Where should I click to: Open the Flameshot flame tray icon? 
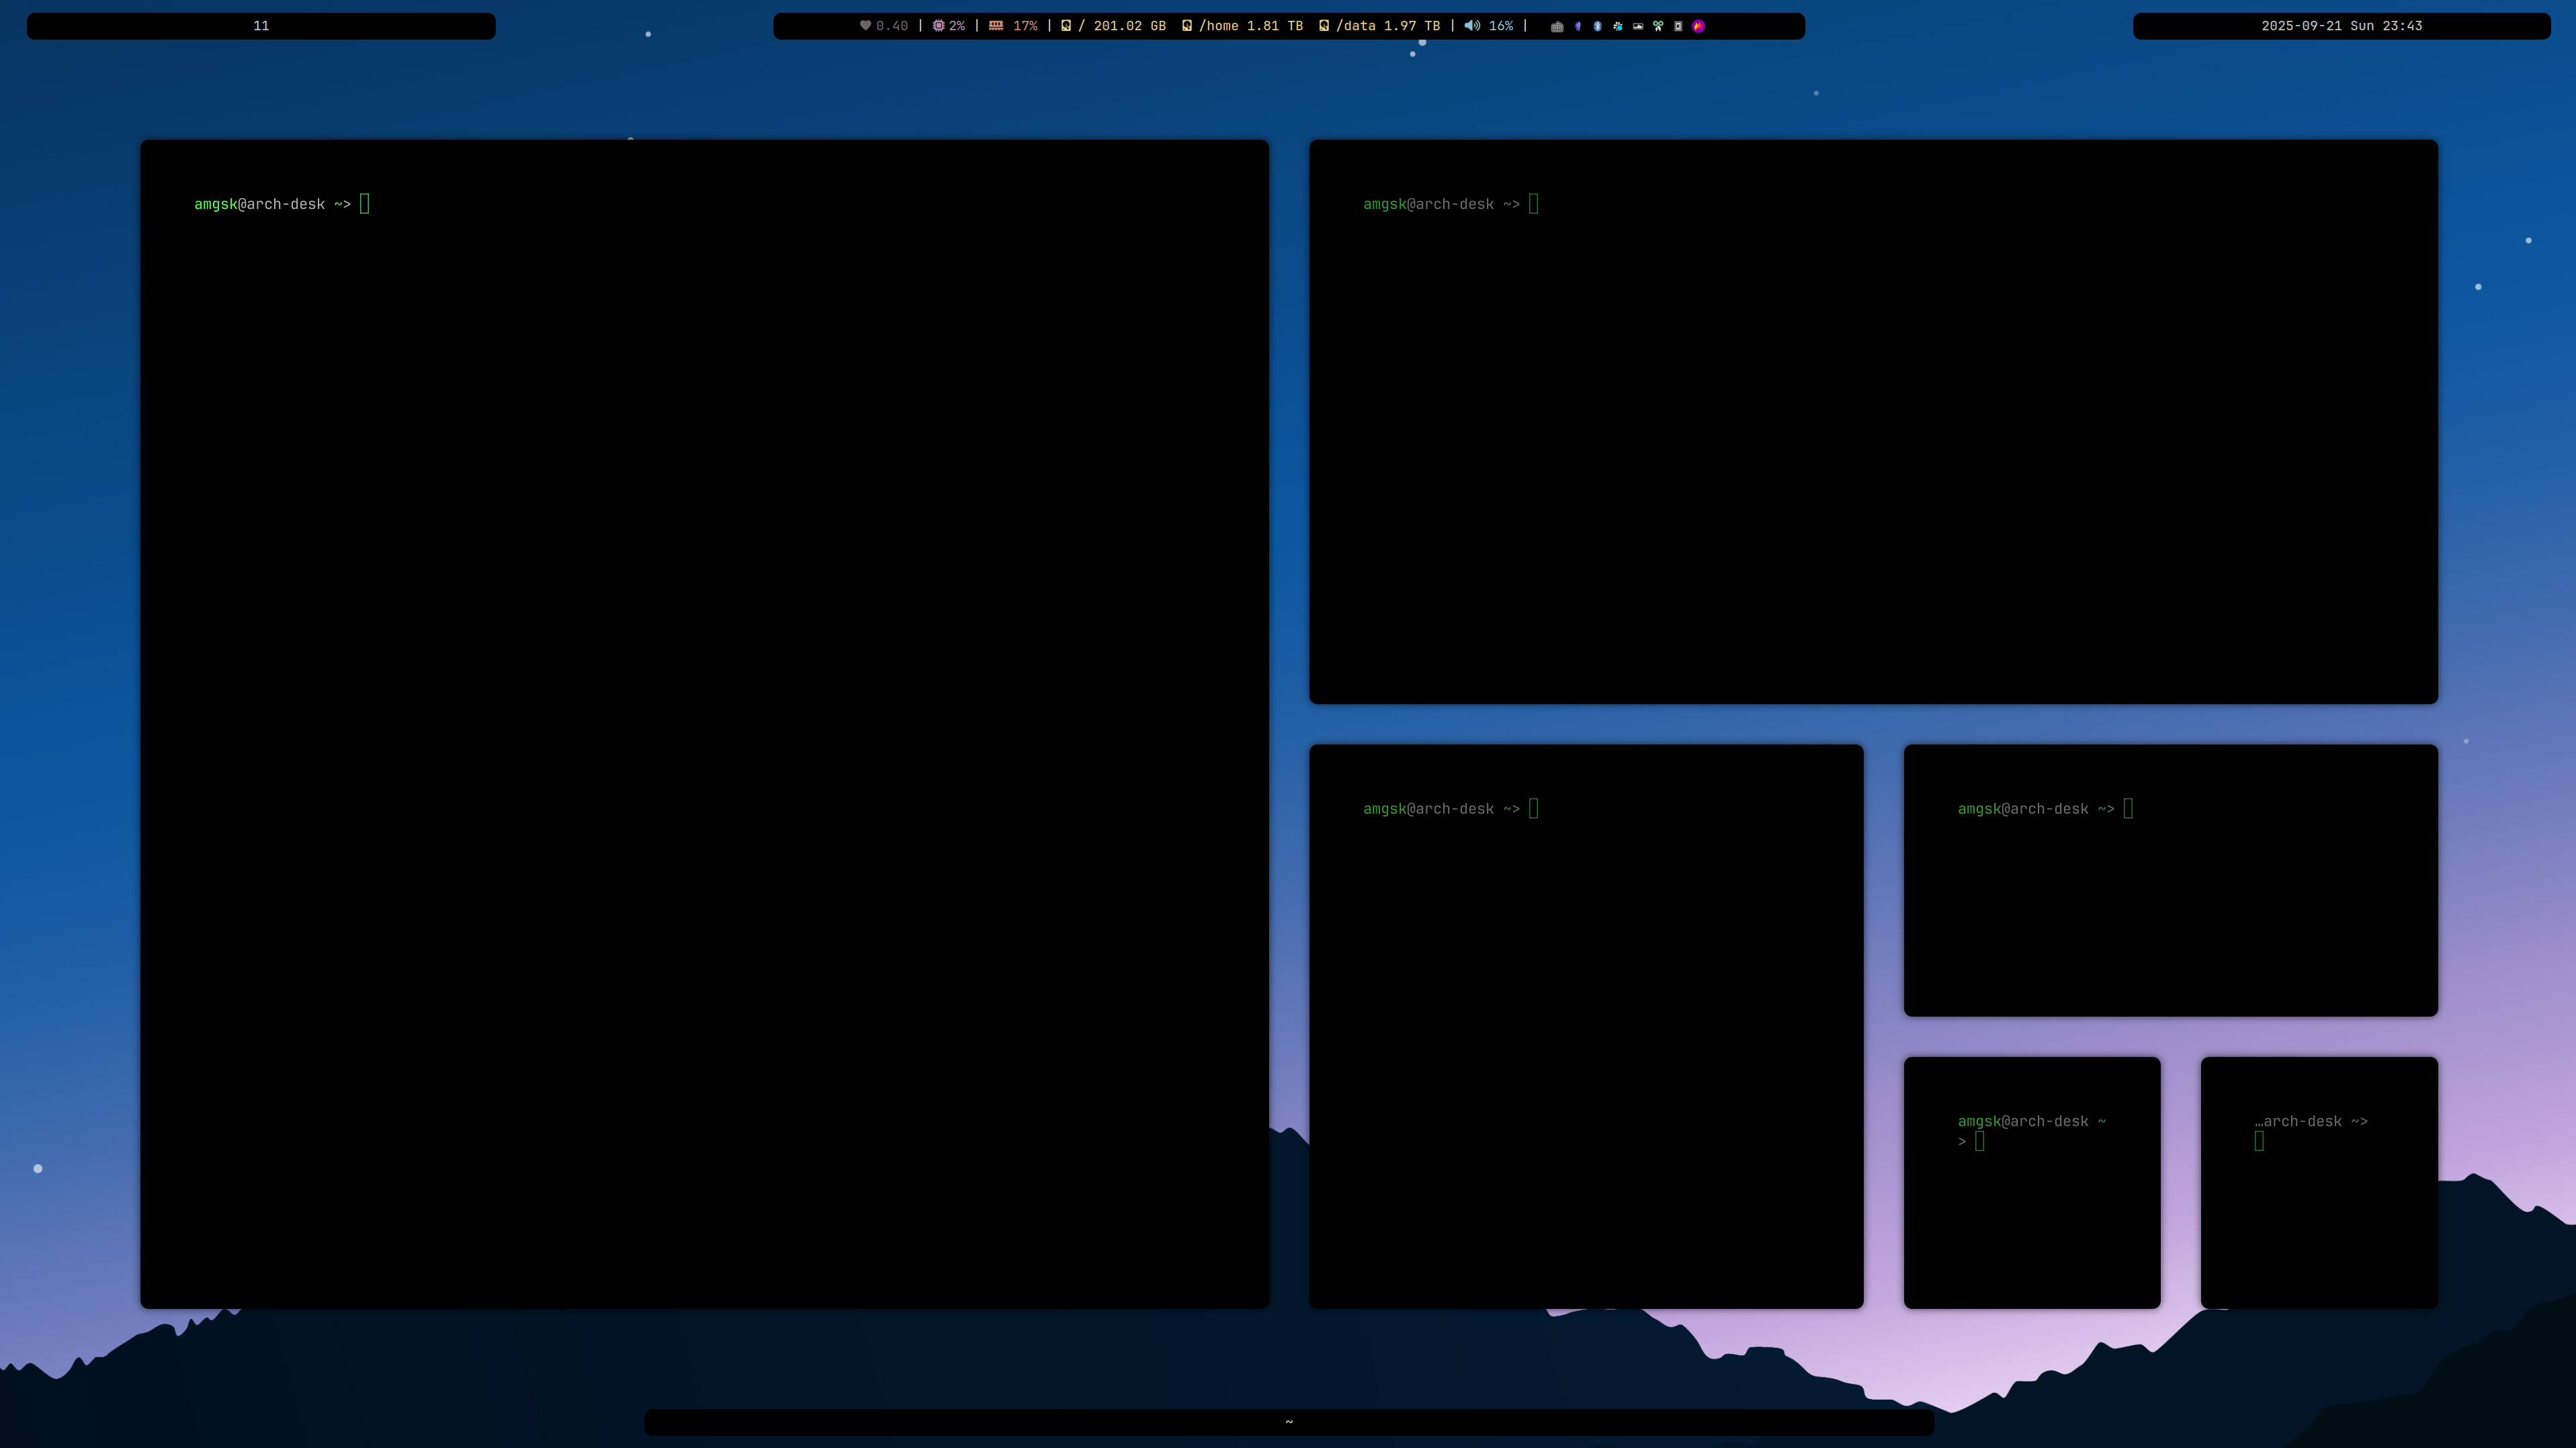coord(1699,27)
